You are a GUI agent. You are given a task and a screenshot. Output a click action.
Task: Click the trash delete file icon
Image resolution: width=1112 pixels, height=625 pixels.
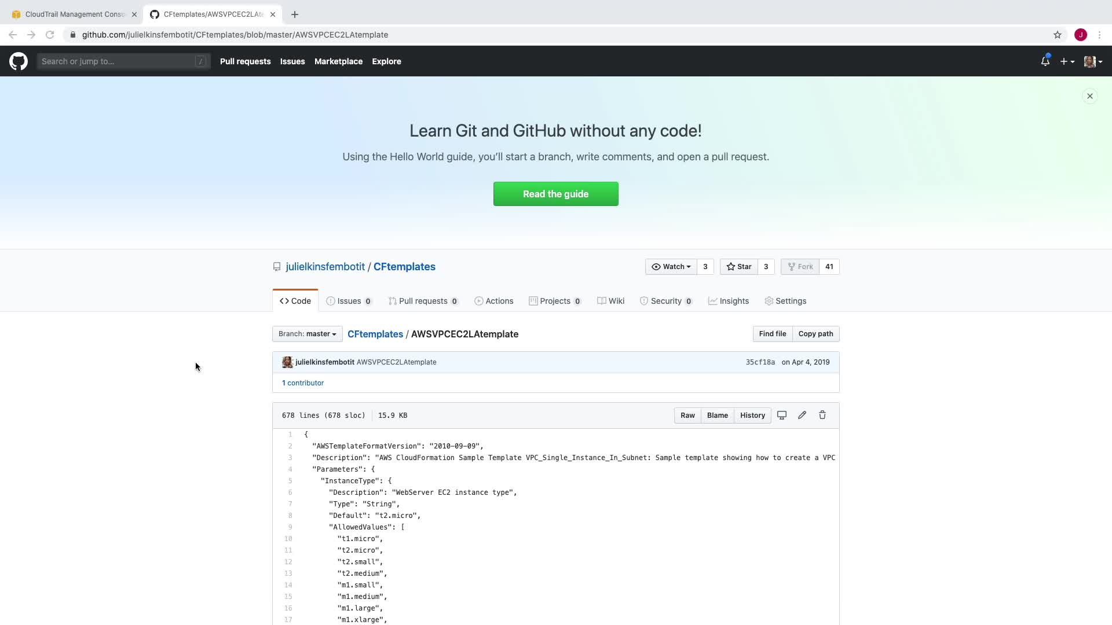(822, 416)
